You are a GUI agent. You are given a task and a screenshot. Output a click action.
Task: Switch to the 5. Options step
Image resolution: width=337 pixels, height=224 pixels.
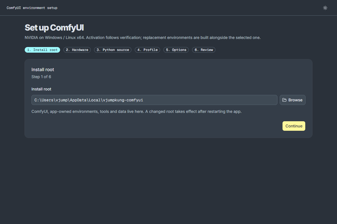(x=176, y=50)
